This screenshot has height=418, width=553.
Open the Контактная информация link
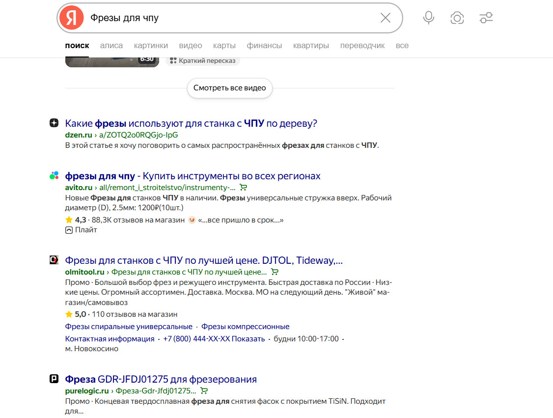tap(110, 338)
